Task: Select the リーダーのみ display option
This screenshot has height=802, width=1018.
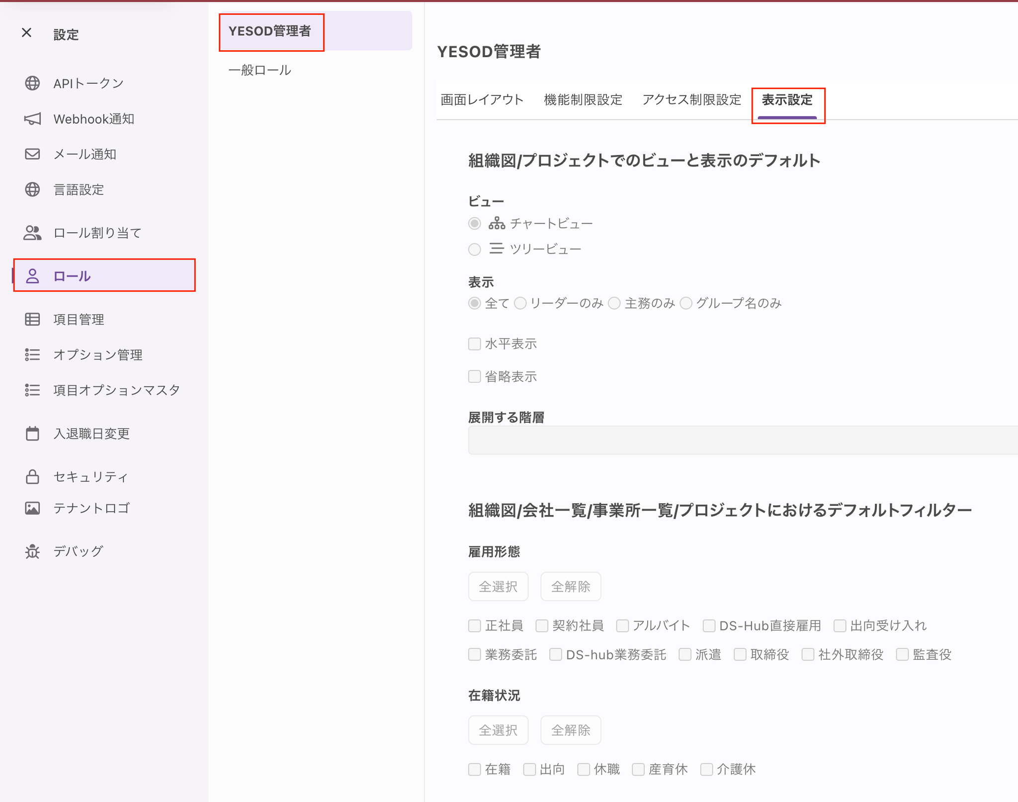Action: [520, 303]
